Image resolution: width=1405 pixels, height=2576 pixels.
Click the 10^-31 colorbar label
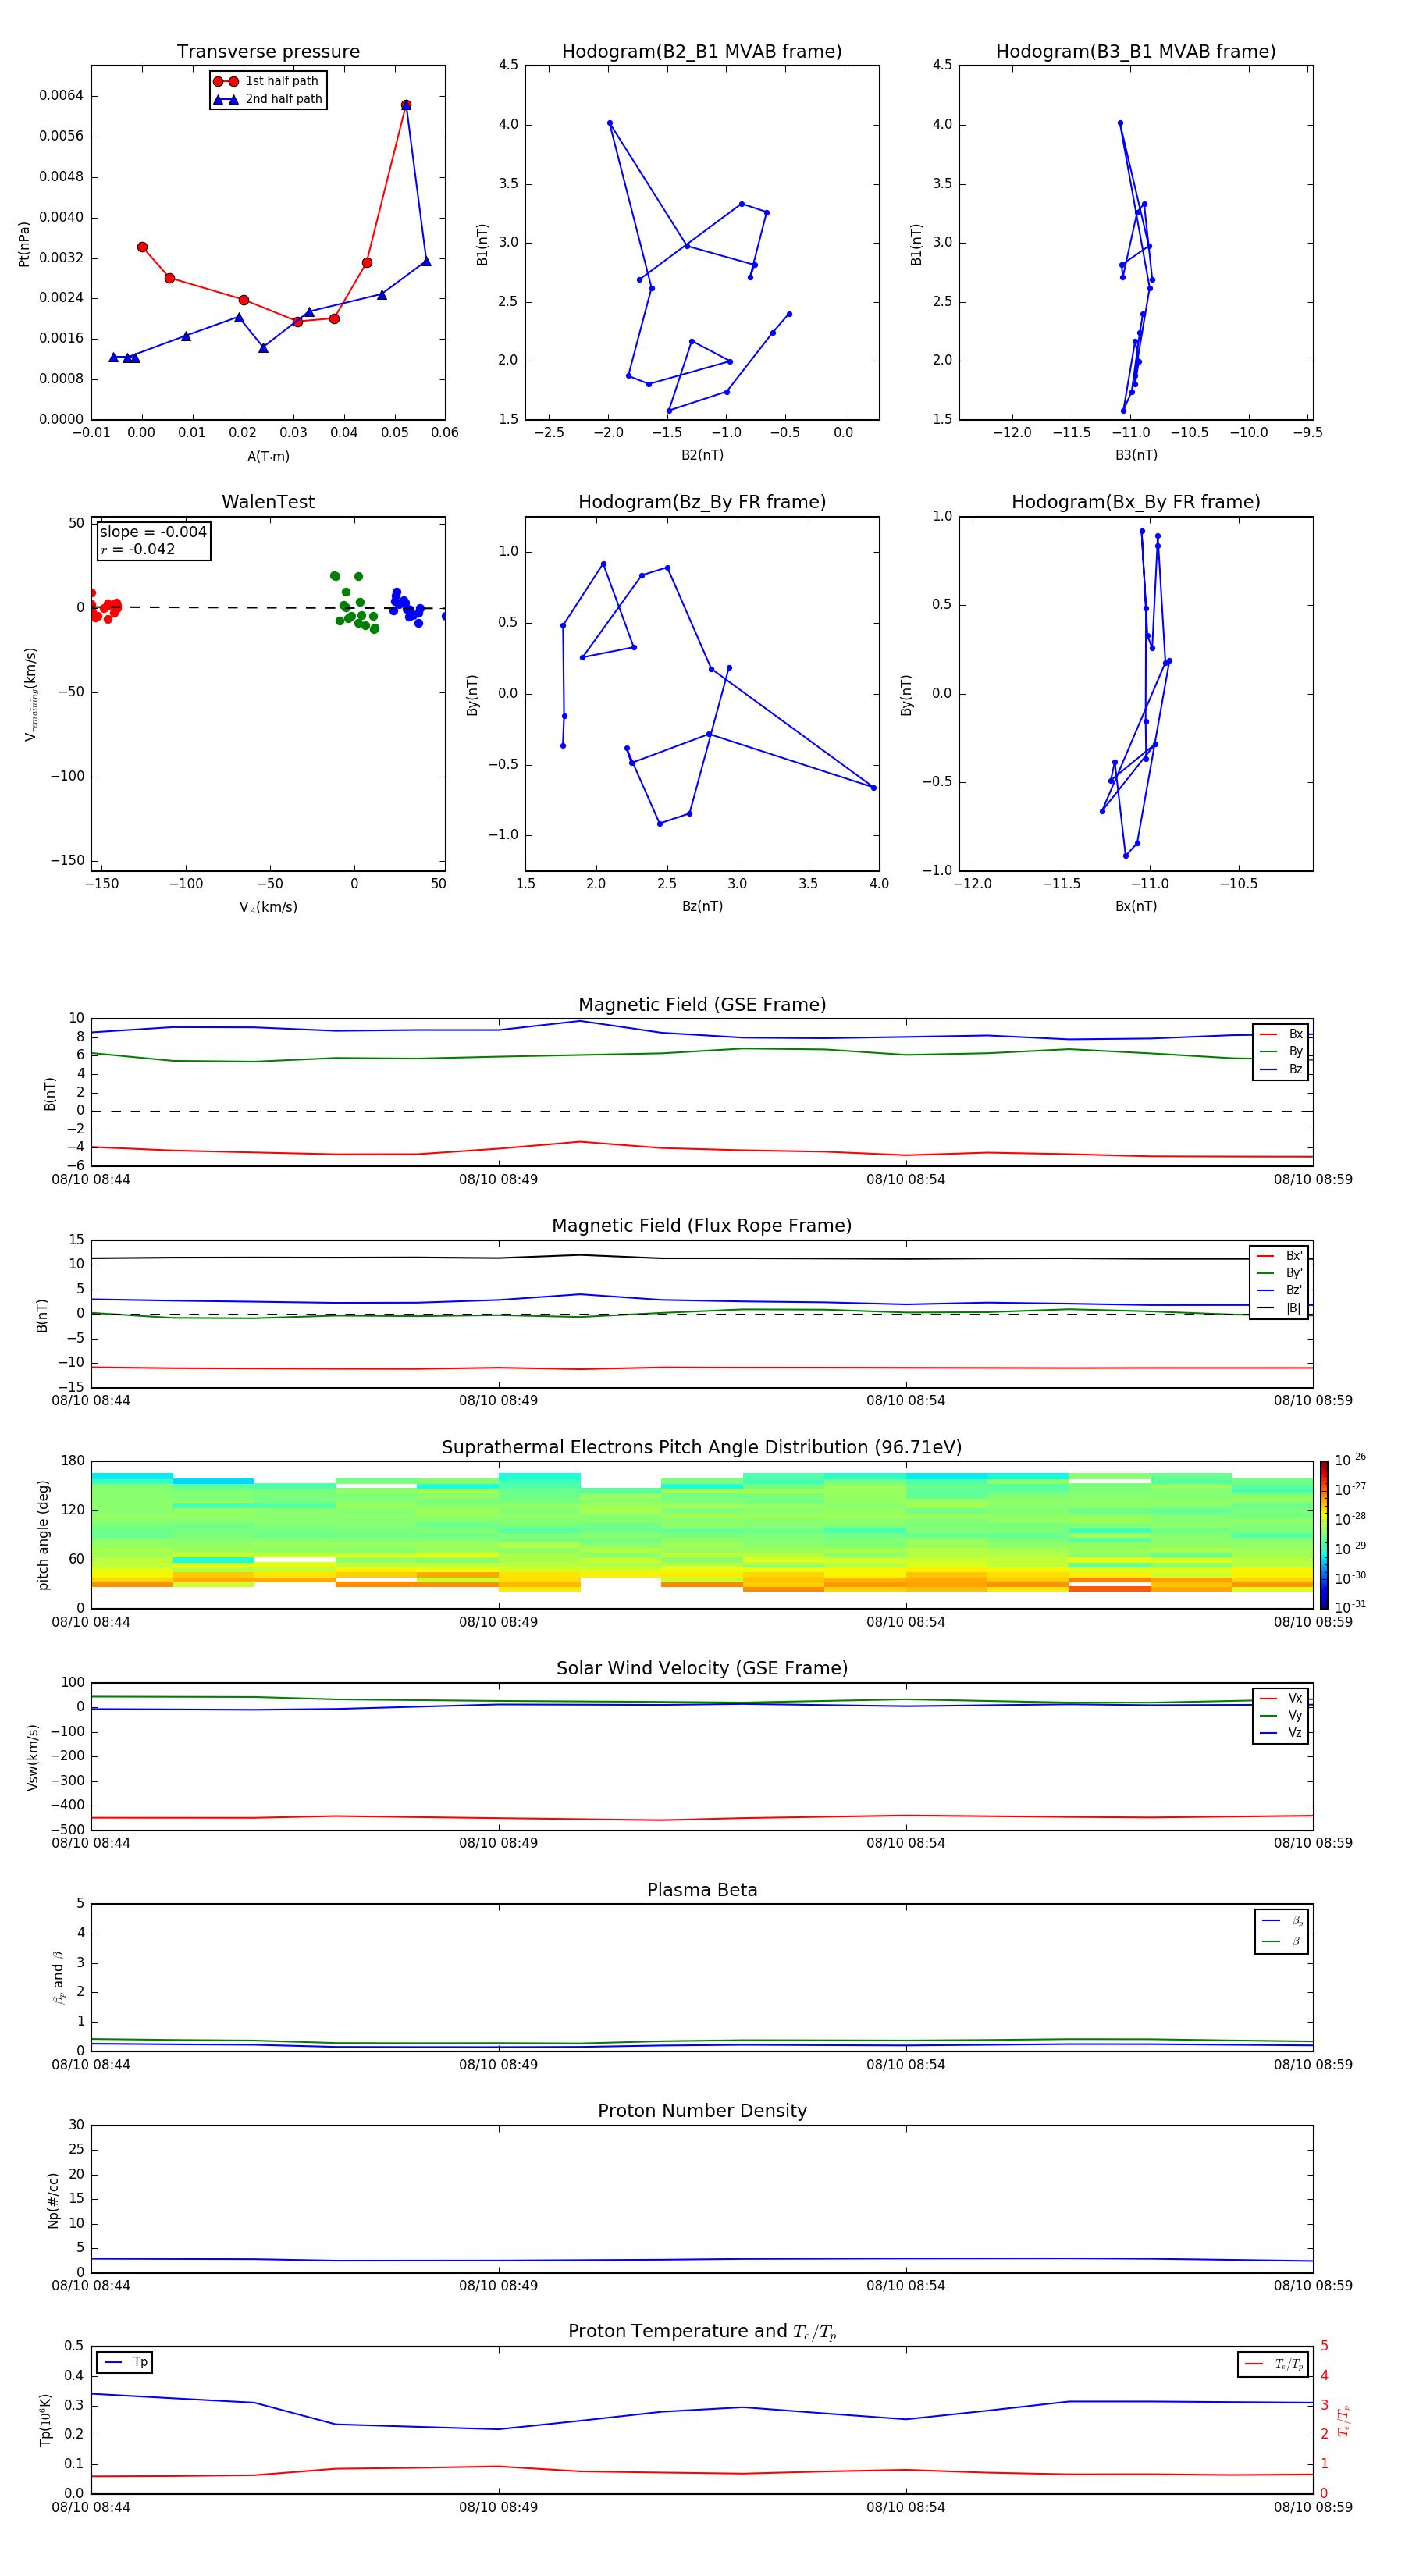tap(1350, 1607)
